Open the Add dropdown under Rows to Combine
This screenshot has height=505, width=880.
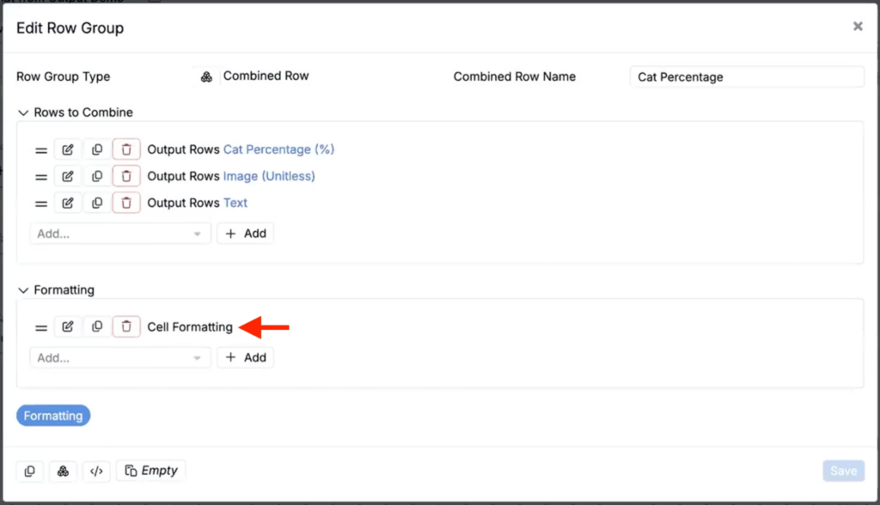pyautogui.click(x=120, y=234)
